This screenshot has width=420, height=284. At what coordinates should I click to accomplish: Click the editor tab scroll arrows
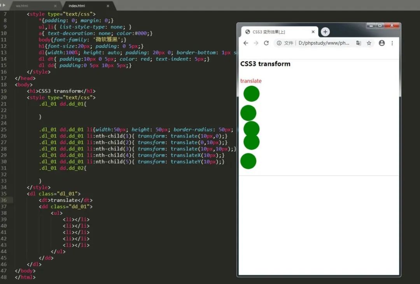coord(3,5)
